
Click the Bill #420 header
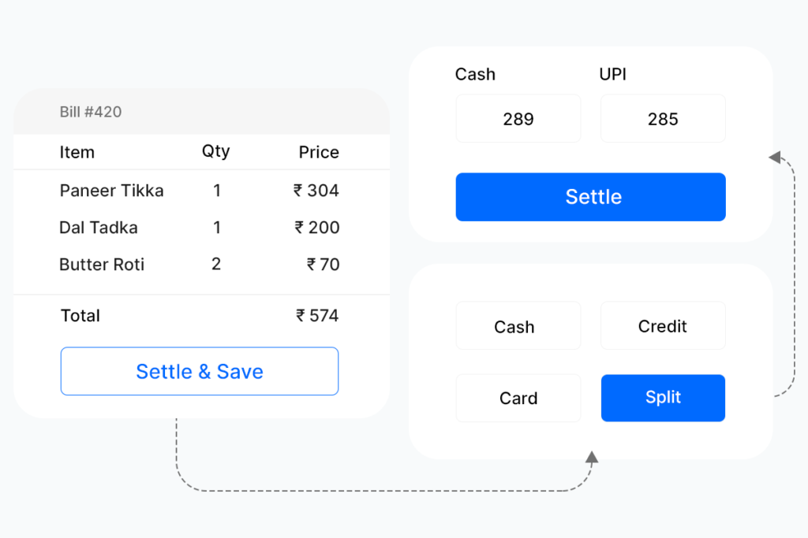(91, 112)
